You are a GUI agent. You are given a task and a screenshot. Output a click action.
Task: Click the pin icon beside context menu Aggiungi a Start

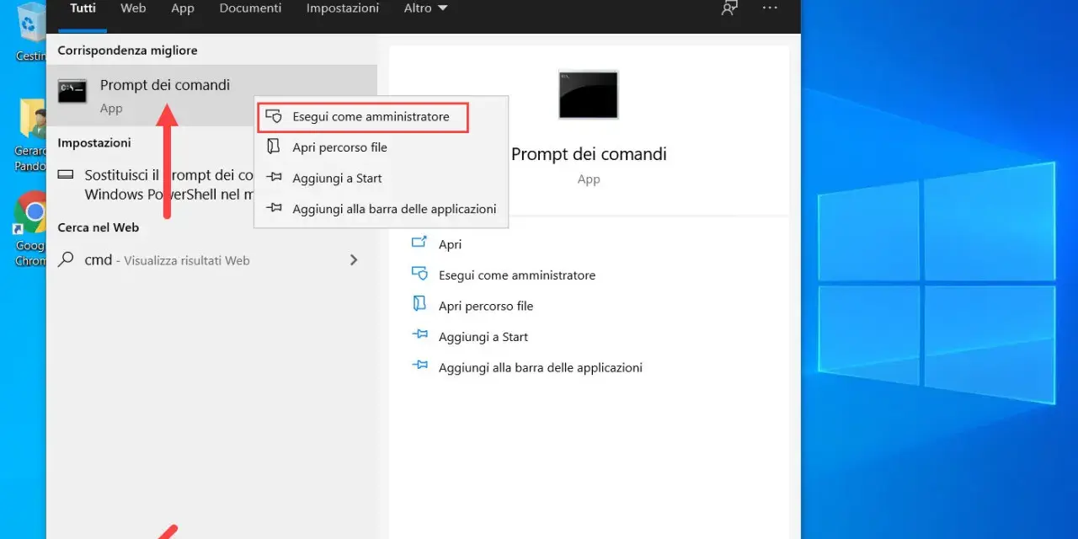[274, 178]
